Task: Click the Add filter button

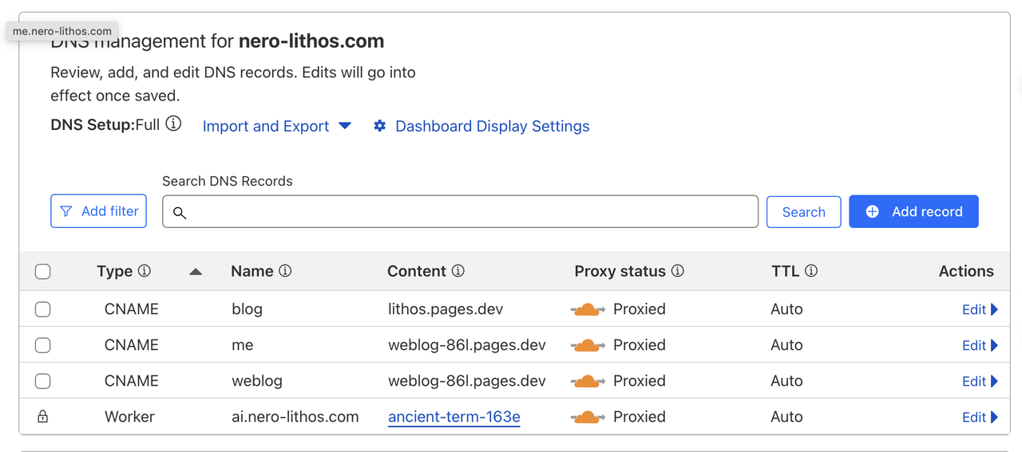Action: [x=98, y=211]
